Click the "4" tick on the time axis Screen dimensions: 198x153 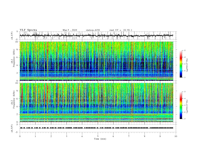tap(82, 136)
